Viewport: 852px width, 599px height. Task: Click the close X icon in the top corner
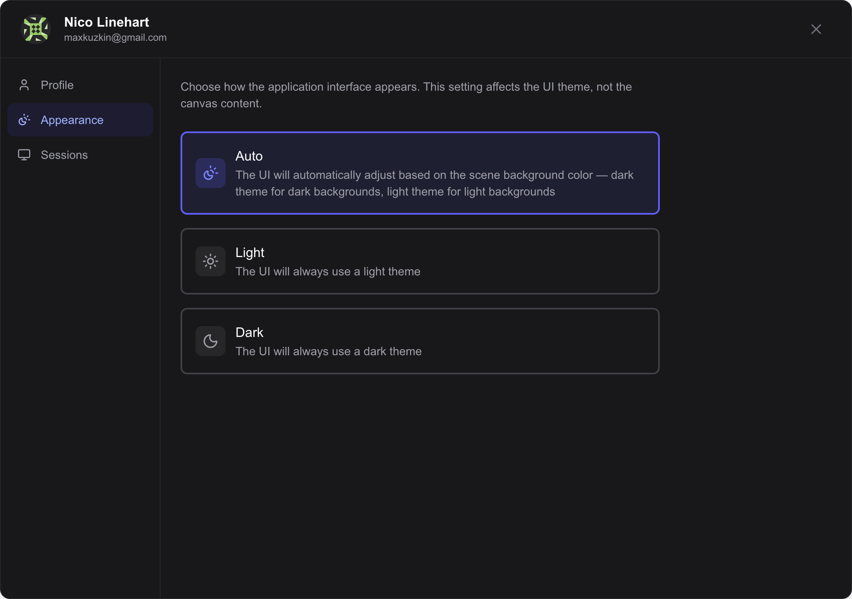[815, 29]
